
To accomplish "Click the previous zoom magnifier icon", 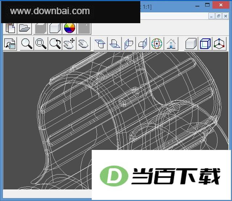I will 55,44.
